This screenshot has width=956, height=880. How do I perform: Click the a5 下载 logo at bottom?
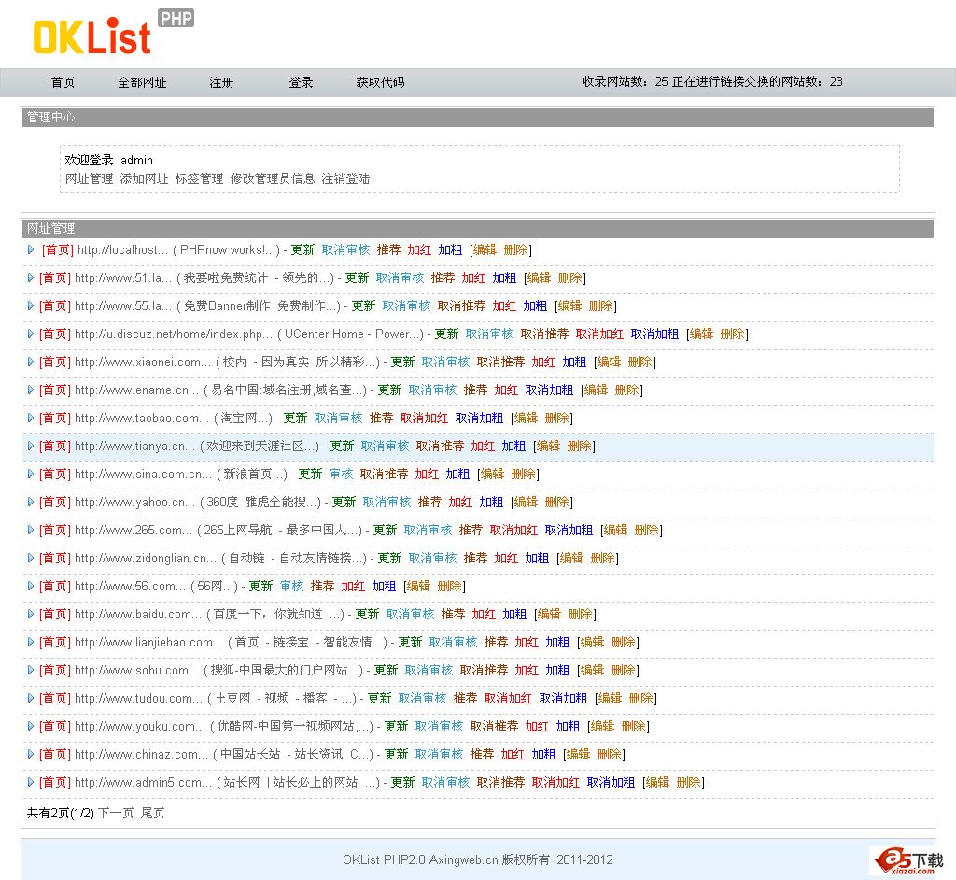click(x=909, y=861)
